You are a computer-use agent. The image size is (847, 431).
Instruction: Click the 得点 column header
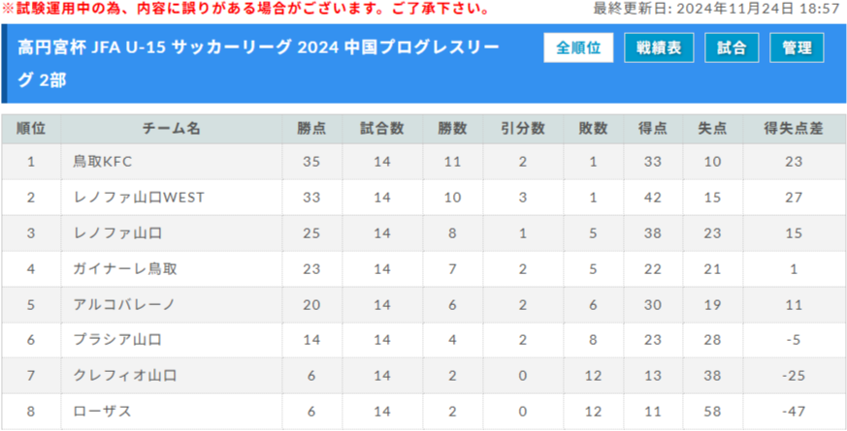(x=653, y=129)
